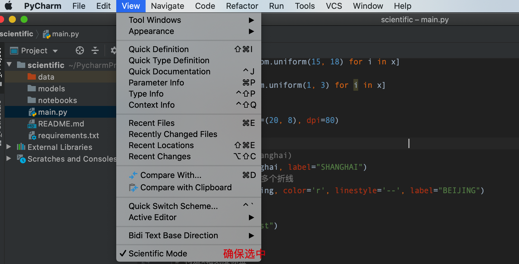Expand the Appearance submenu

click(189, 31)
